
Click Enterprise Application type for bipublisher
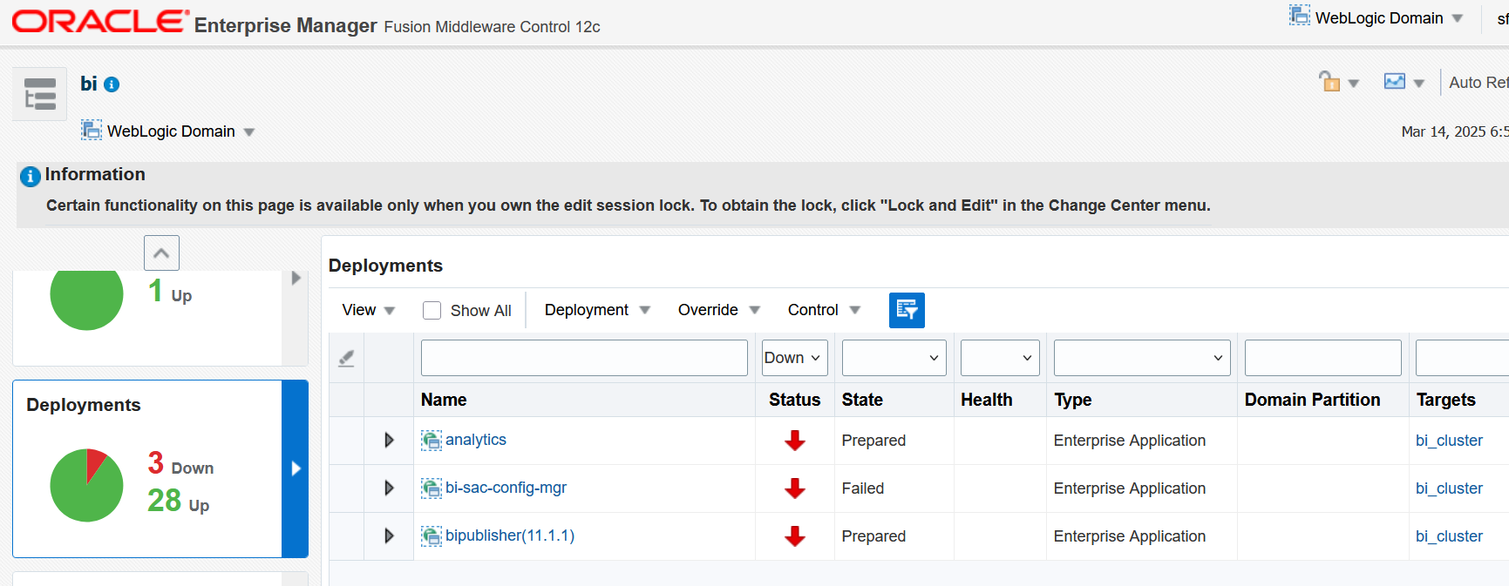[1130, 536]
